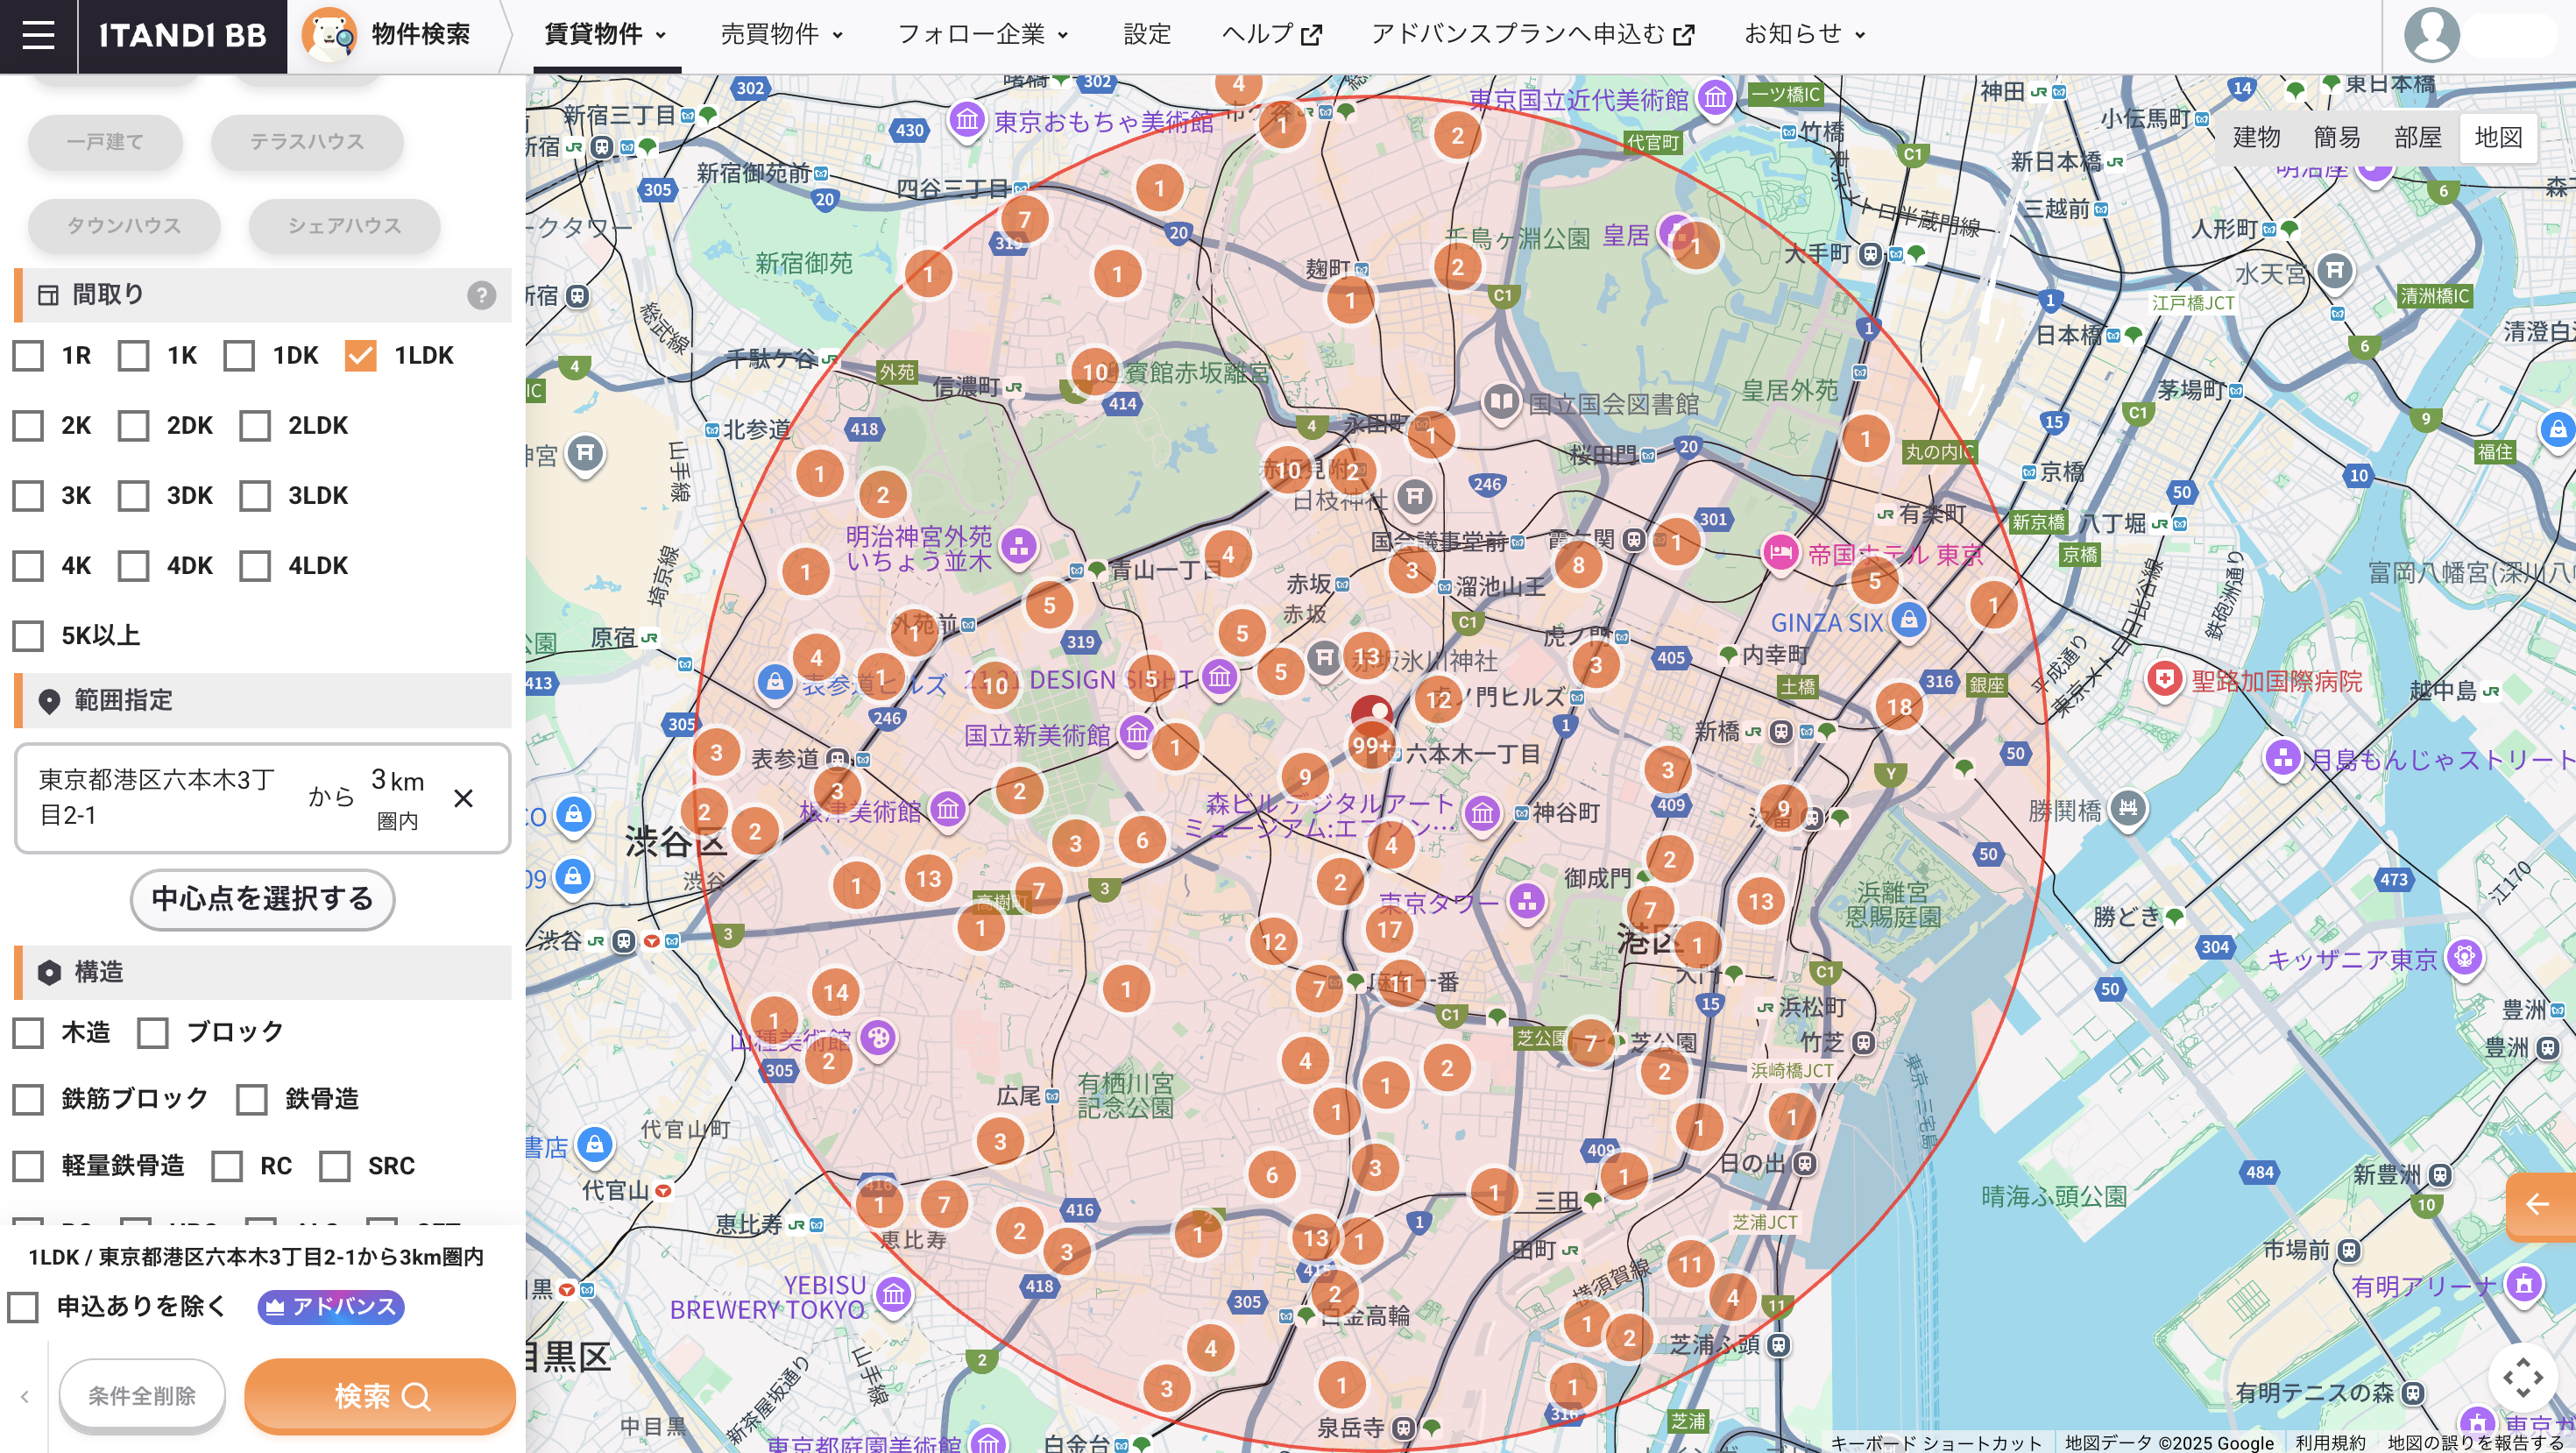Click the 東京国立近代美術館 museum icon

pyautogui.click(x=1716, y=98)
